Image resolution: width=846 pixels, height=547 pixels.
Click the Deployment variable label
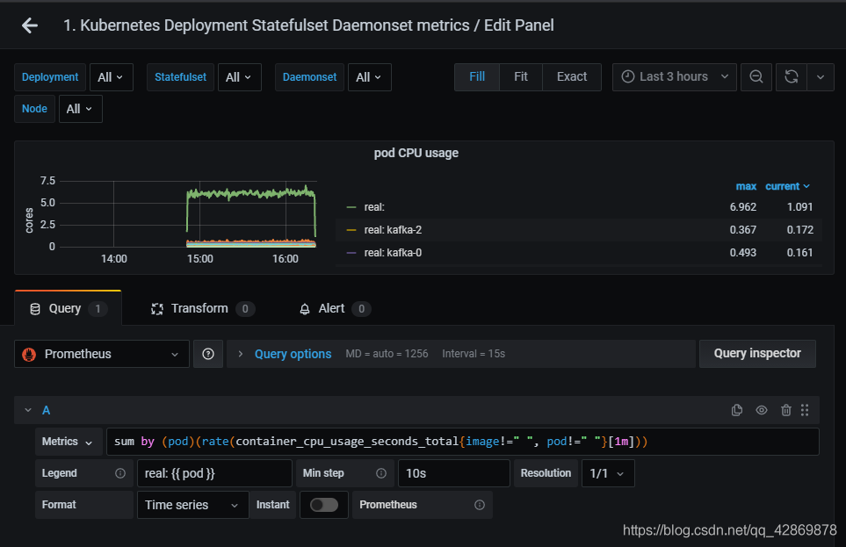click(x=50, y=77)
